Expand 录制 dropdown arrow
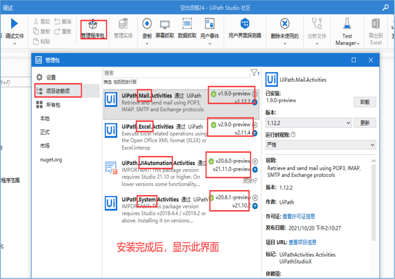The width and height of the screenshot is (395, 279). pyautogui.click(x=147, y=44)
